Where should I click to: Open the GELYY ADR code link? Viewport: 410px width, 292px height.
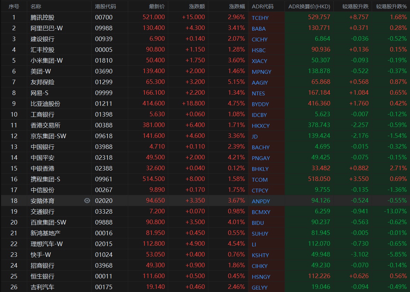click(260, 287)
